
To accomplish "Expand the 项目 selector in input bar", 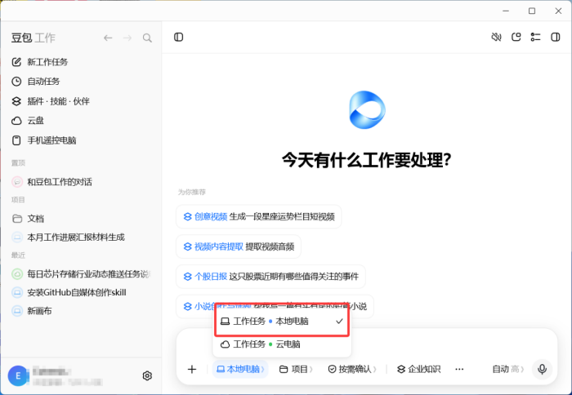I will click(296, 369).
